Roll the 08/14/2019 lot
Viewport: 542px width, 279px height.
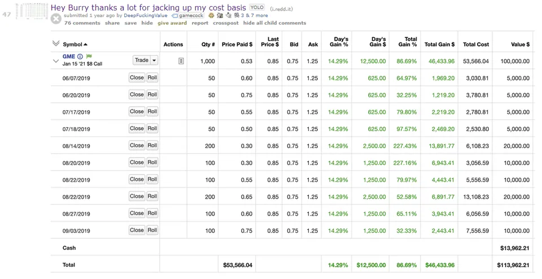(x=152, y=145)
